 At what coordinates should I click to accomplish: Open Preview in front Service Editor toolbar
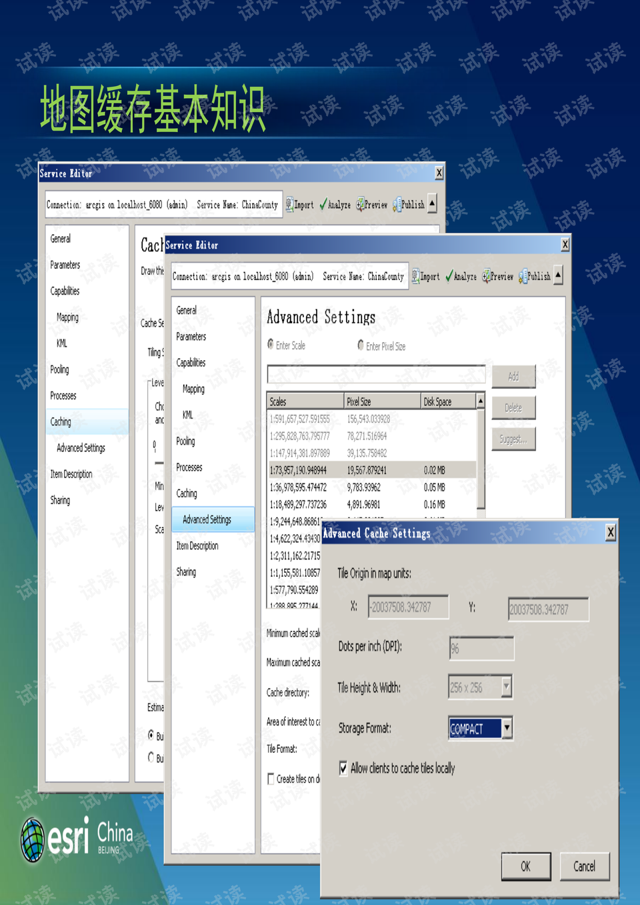[487, 276]
